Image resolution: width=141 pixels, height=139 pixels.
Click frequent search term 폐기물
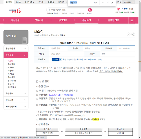64,14
